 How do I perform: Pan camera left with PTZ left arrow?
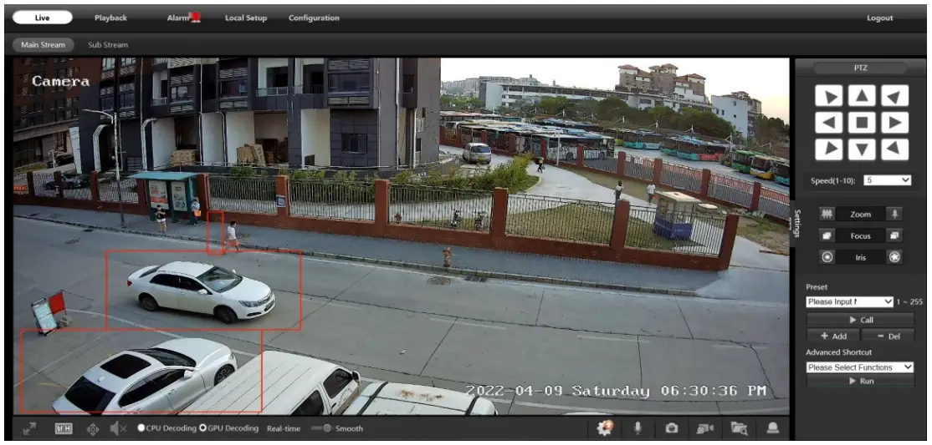pos(828,123)
